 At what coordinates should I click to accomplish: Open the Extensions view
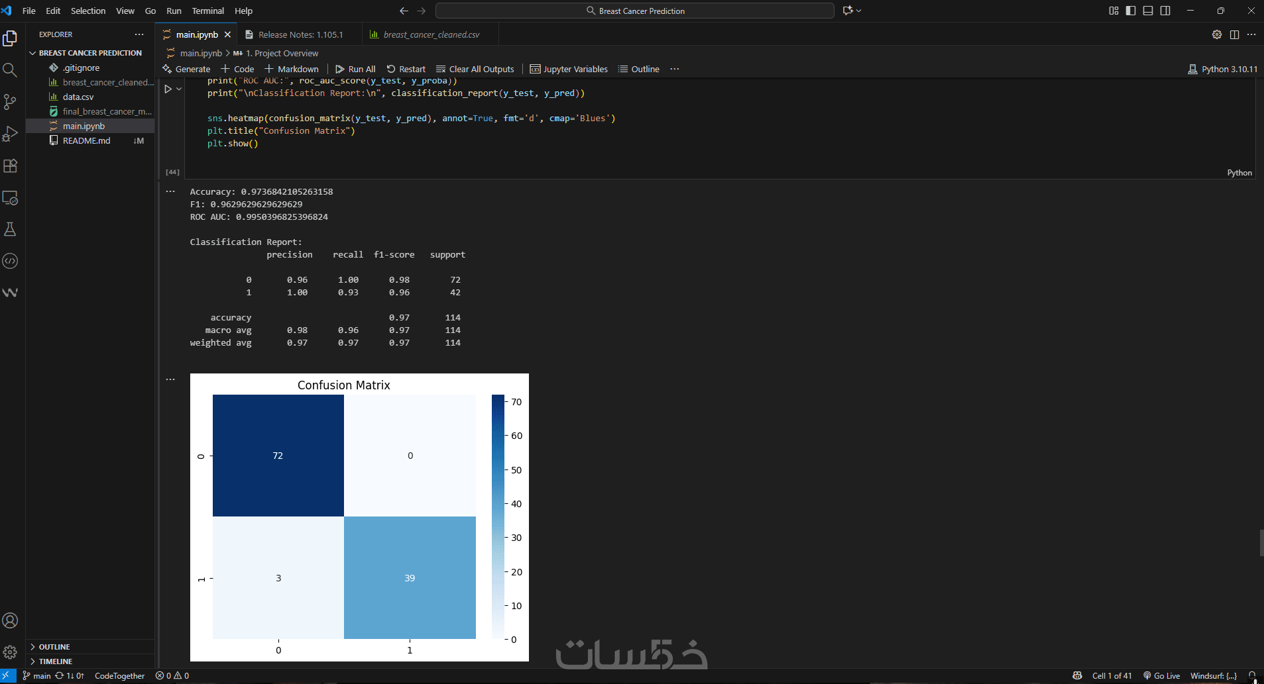10,166
